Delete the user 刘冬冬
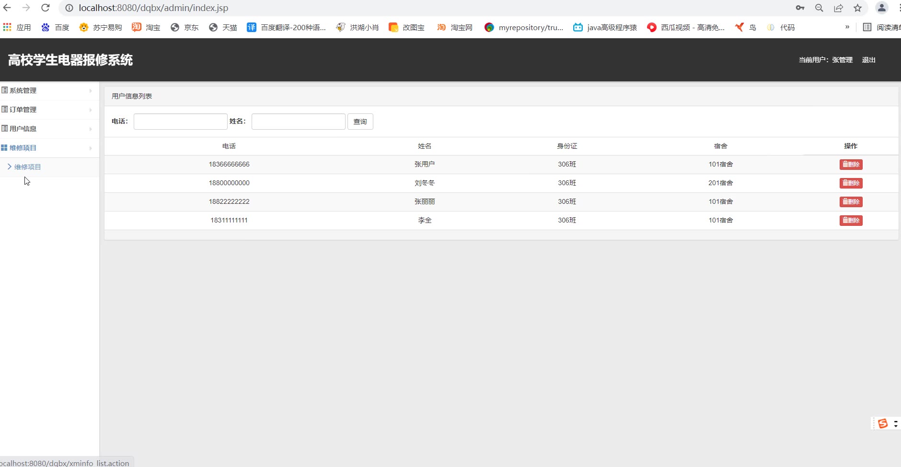The image size is (901, 467). (x=851, y=183)
